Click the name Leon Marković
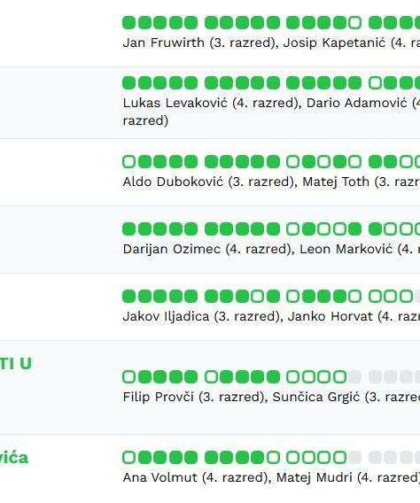Image resolution: width=420 pixels, height=503 pixels. (346, 249)
